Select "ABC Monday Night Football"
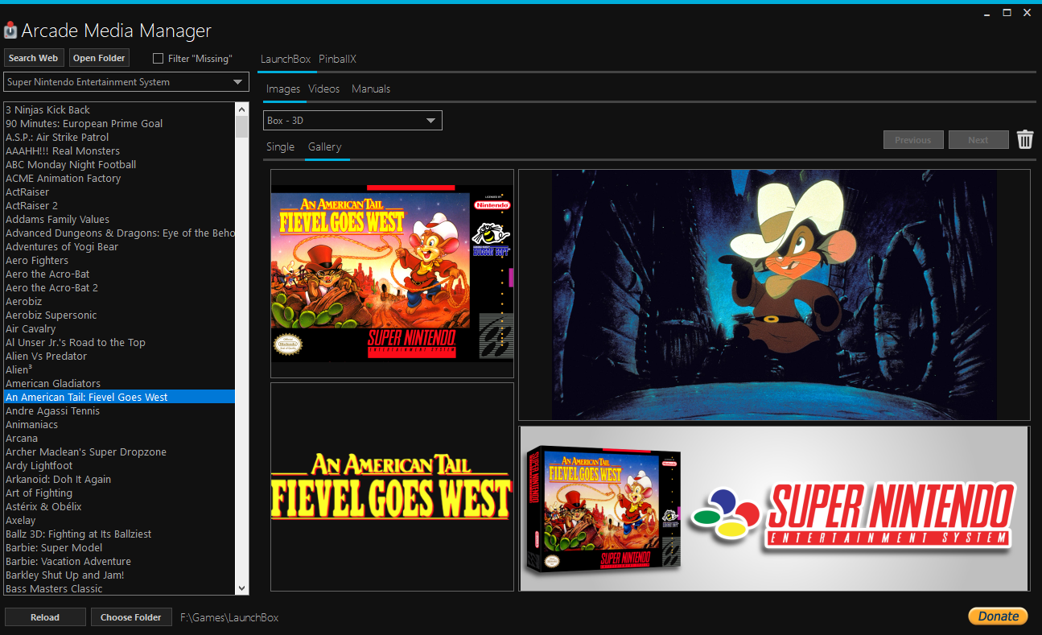 click(x=120, y=164)
